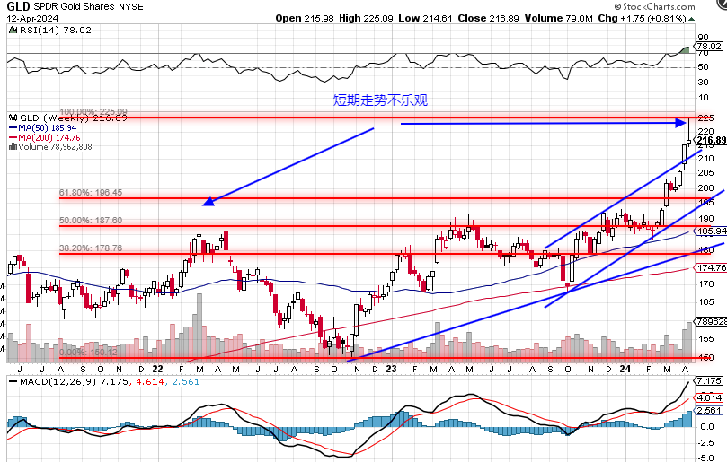Open the StockCharts.com credit link
The width and height of the screenshot is (727, 462).
(655, 6)
